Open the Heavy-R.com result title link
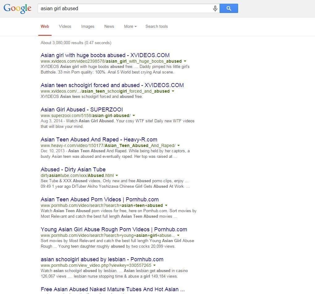Screen dimensions: 315x294 (x=99, y=140)
